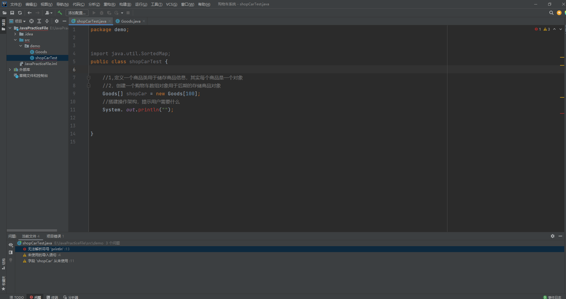Click the project panel horizontal scrollbar
Screen dimensions: 566x299
pos(32,230)
